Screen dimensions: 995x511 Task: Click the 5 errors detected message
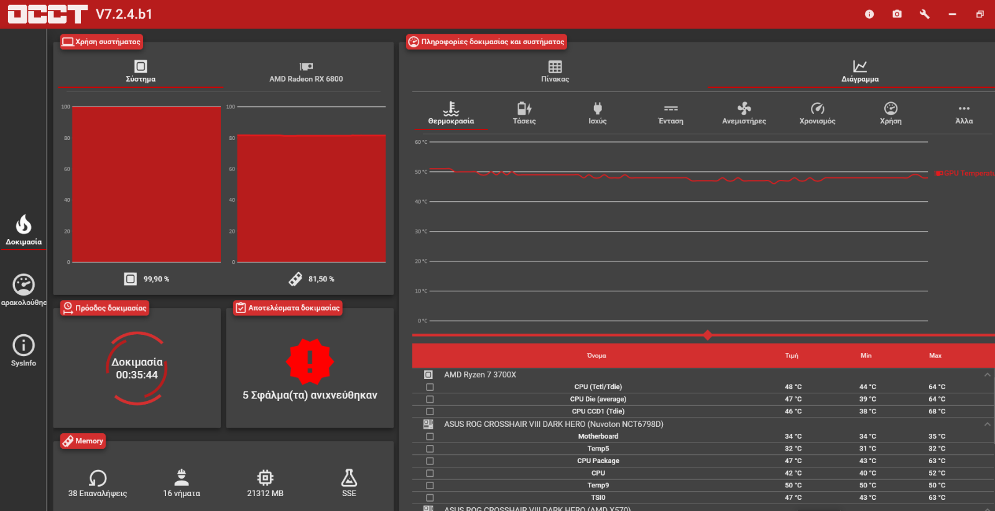(x=310, y=395)
